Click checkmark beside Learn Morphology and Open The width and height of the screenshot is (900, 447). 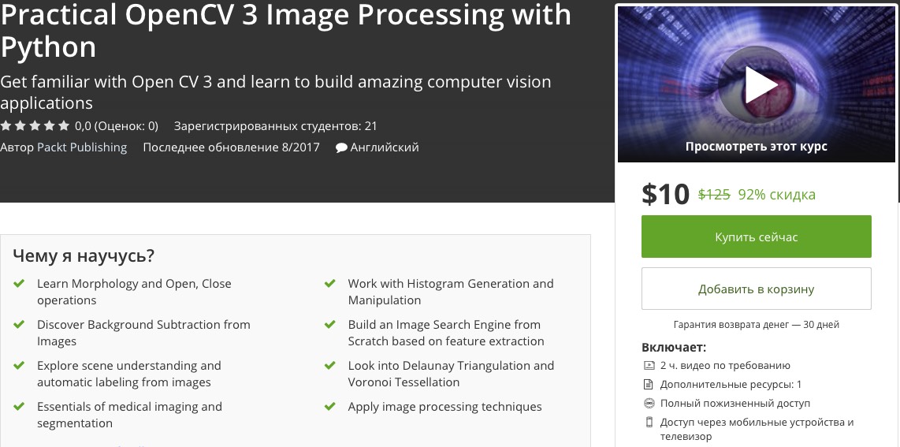[x=19, y=284]
